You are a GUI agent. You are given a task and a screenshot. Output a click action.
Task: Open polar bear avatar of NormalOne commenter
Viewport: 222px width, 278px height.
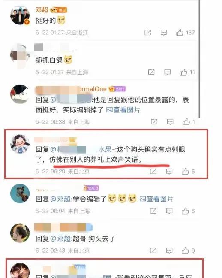(x=20, y=94)
